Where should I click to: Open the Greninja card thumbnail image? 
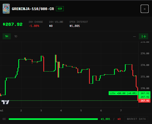coord(6,9)
